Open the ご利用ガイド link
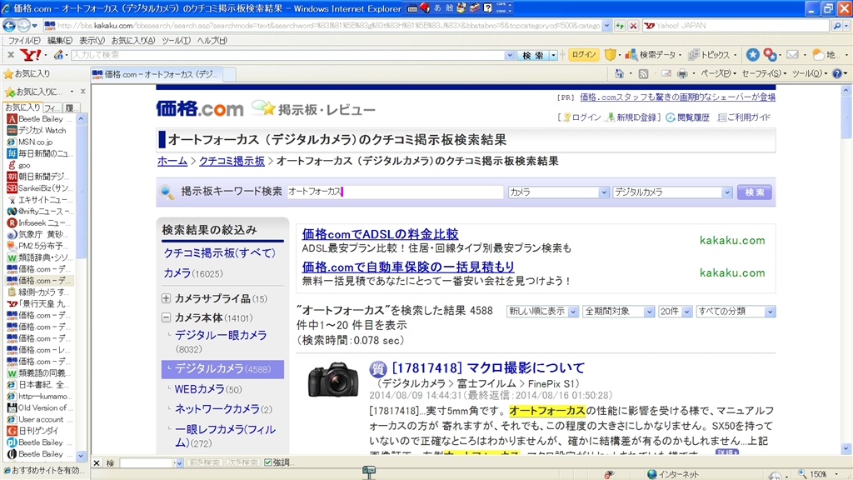This screenshot has height=480, width=853. tap(744, 117)
